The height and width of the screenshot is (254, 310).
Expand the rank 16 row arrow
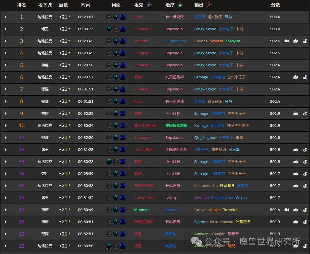(6, 198)
